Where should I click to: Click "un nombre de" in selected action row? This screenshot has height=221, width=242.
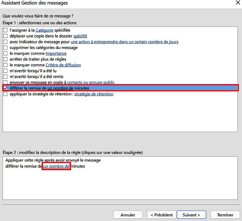click(x=60, y=88)
